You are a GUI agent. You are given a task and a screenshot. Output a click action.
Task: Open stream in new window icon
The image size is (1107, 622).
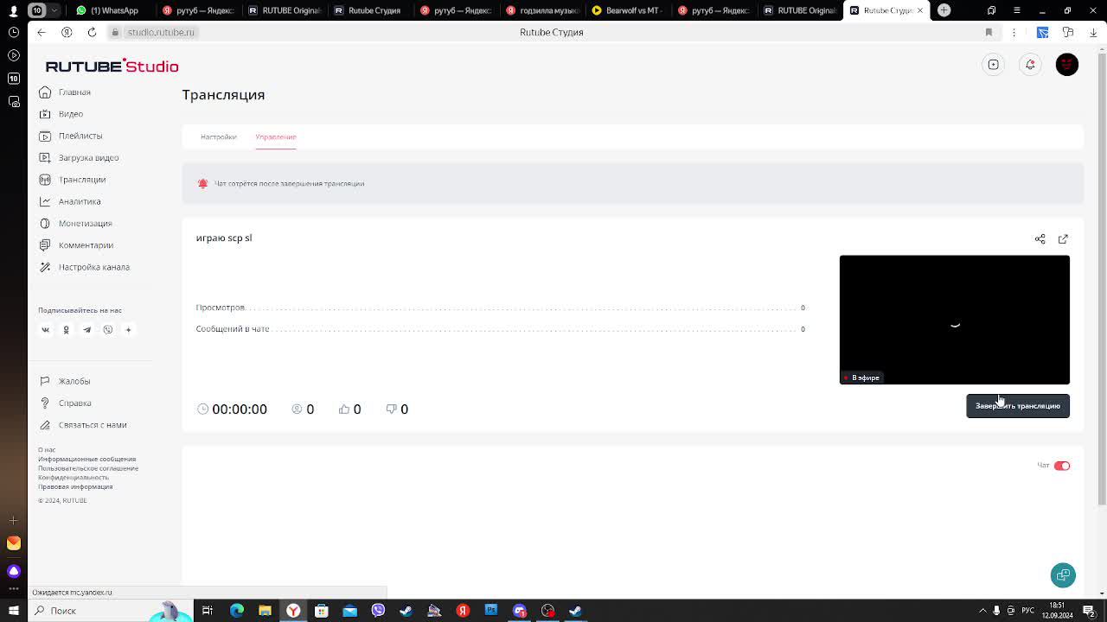pyautogui.click(x=1063, y=239)
